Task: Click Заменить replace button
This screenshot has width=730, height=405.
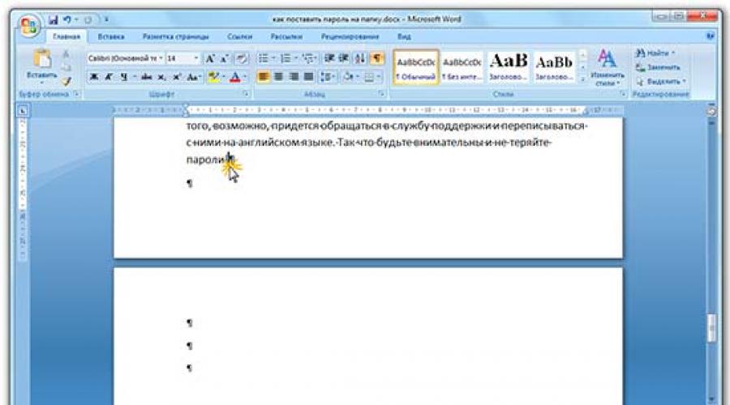Action: click(x=659, y=67)
